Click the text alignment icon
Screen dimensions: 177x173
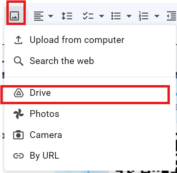[39, 16]
